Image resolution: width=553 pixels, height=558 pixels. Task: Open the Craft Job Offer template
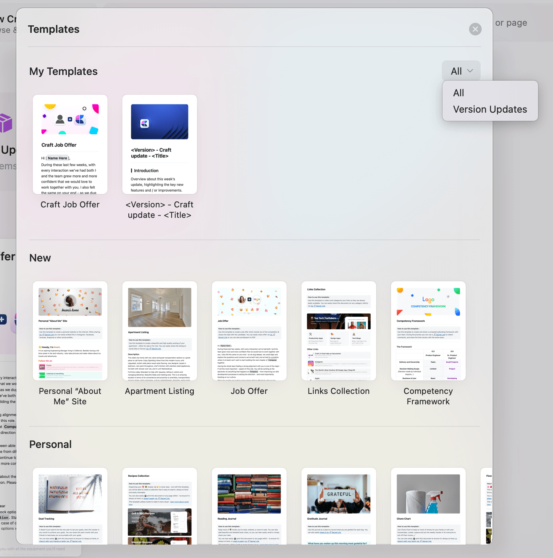(70, 144)
